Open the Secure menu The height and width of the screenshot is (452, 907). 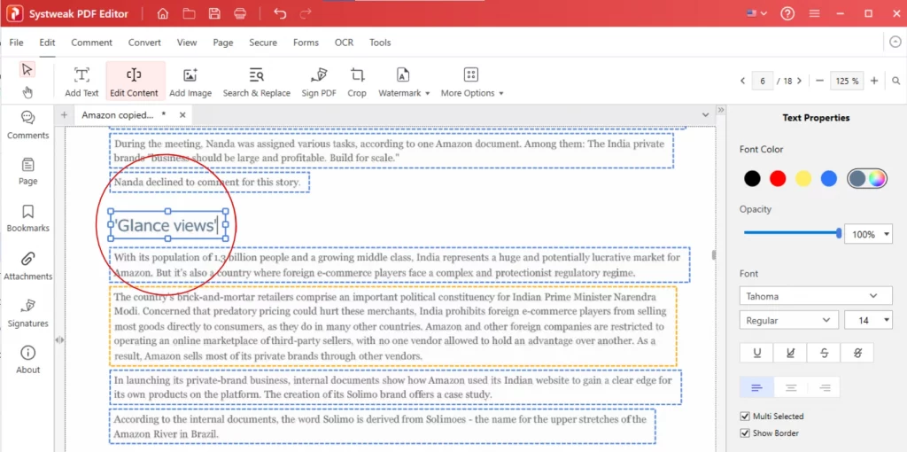point(263,43)
